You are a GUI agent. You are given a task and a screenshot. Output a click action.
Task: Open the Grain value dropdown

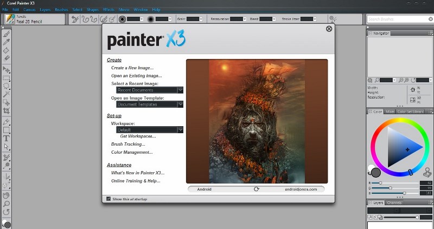[x=201, y=19]
